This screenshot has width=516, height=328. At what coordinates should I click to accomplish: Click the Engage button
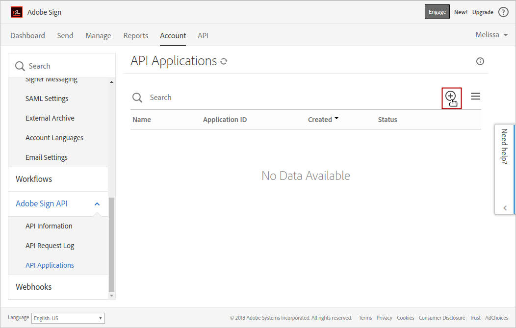point(437,12)
